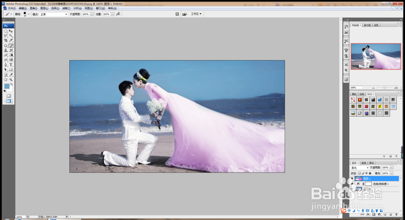405x220 pixels.
Task: Open layer fill arrow in Layers panel
Action: pyautogui.click(x=391, y=173)
